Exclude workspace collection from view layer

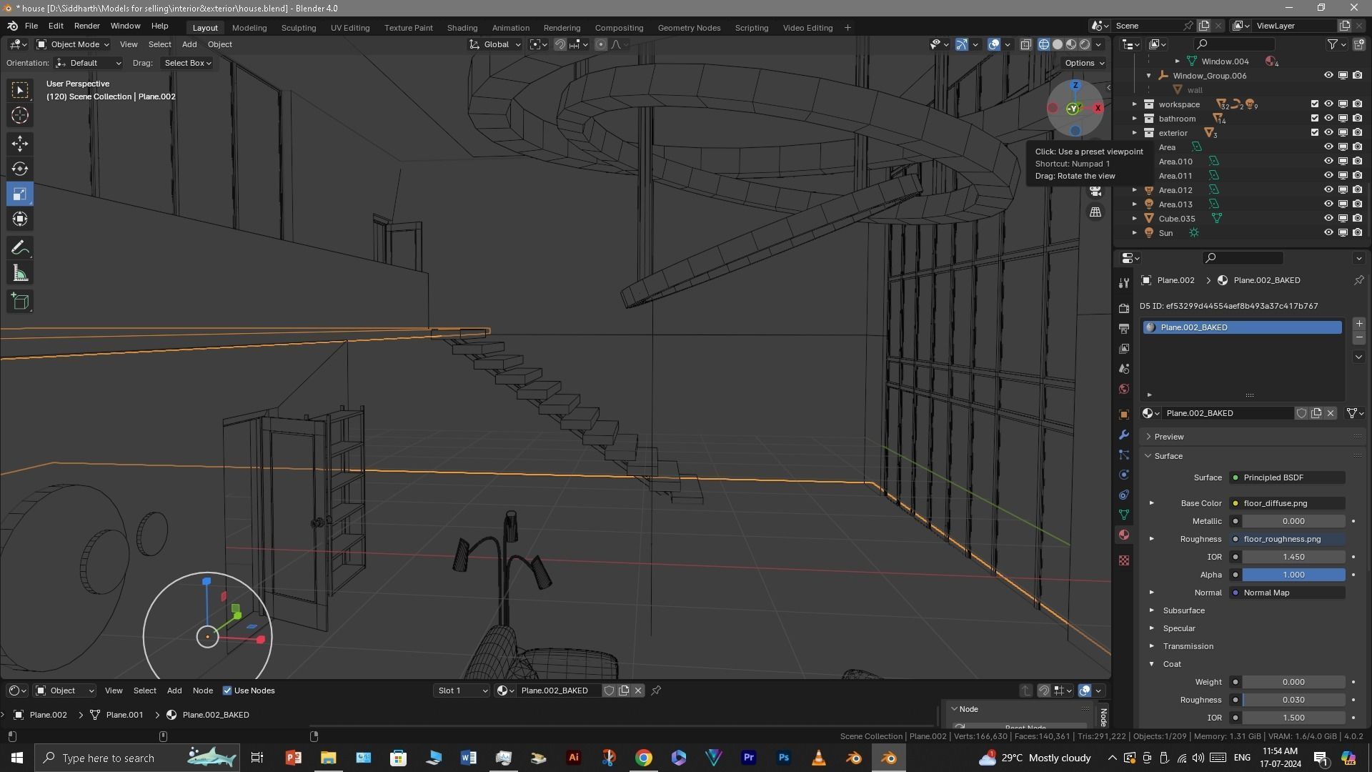(x=1314, y=104)
